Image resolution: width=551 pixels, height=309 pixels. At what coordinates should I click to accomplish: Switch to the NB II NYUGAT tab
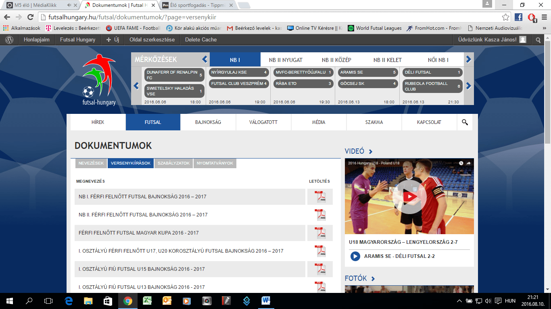click(286, 60)
